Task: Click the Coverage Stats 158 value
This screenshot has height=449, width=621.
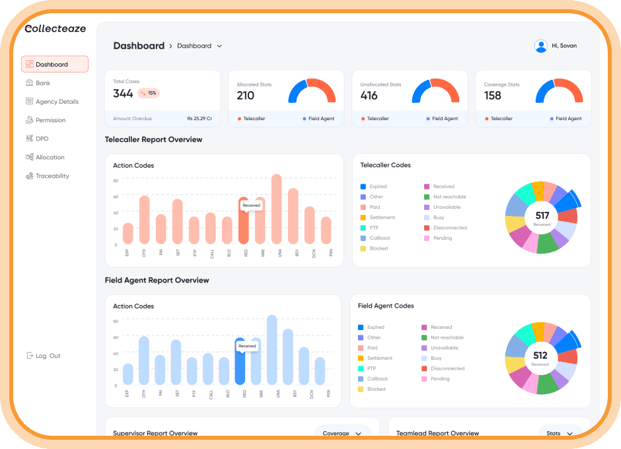Action: coord(492,96)
